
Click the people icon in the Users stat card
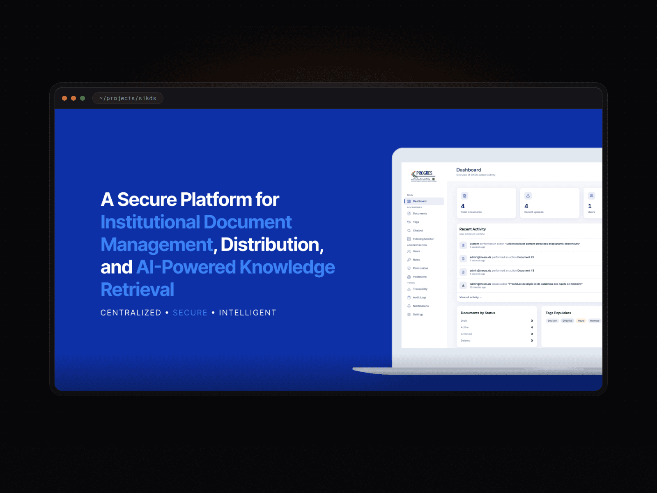(591, 196)
